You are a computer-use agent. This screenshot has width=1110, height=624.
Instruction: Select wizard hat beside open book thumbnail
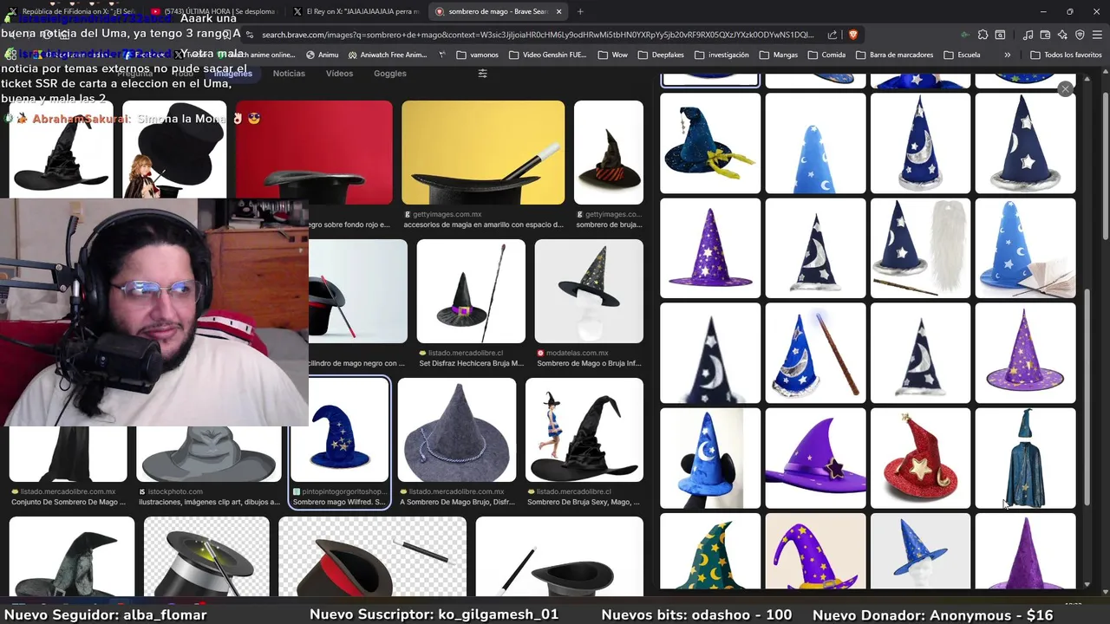click(x=1025, y=248)
